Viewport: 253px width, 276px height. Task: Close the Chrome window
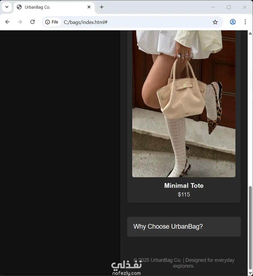point(245,7)
